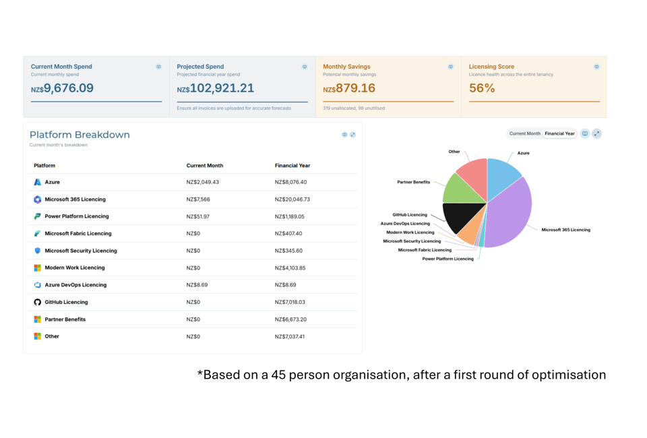
Task: Open the Microsoft Security Licencing row label
Action: (x=81, y=251)
